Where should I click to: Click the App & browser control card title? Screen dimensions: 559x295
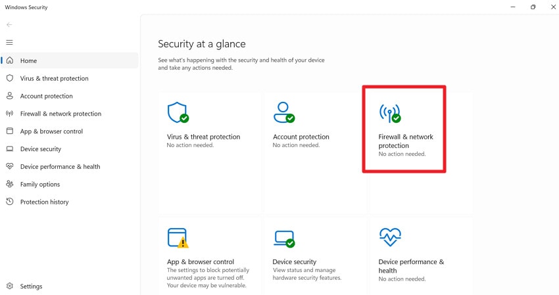tap(201, 262)
